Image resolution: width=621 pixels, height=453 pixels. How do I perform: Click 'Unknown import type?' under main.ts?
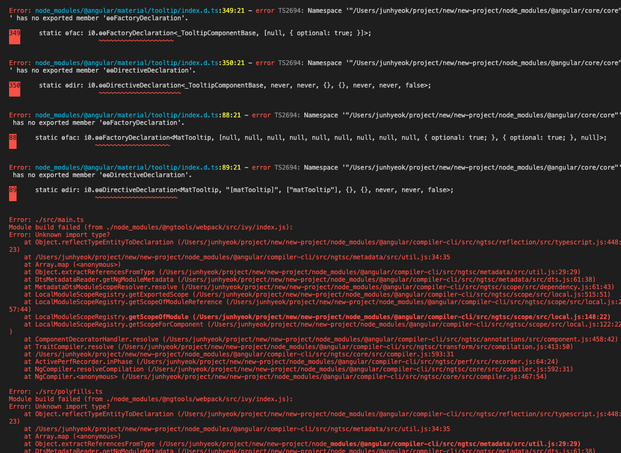point(59,235)
